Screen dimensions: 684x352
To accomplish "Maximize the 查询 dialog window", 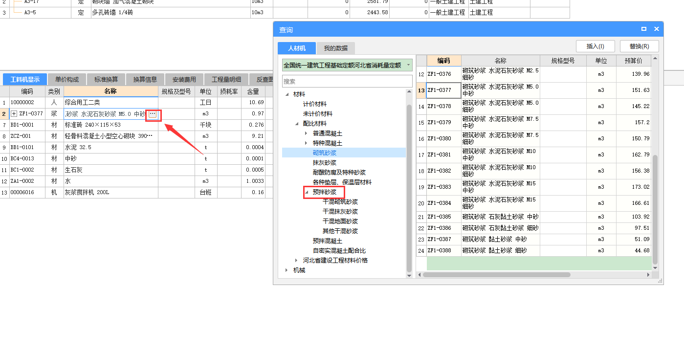I will (644, 29).
